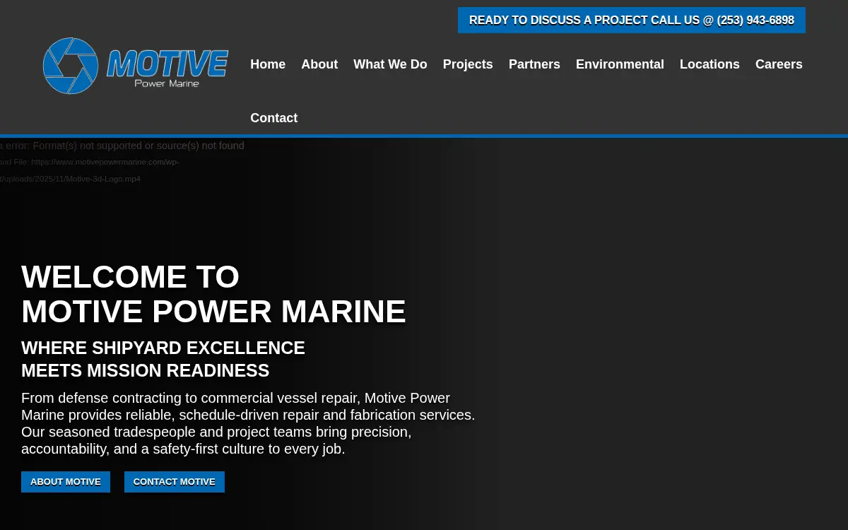The width and height of the screenshot is (848, 530).
Task: Go to the Careers page
Action: click(779, 64)
